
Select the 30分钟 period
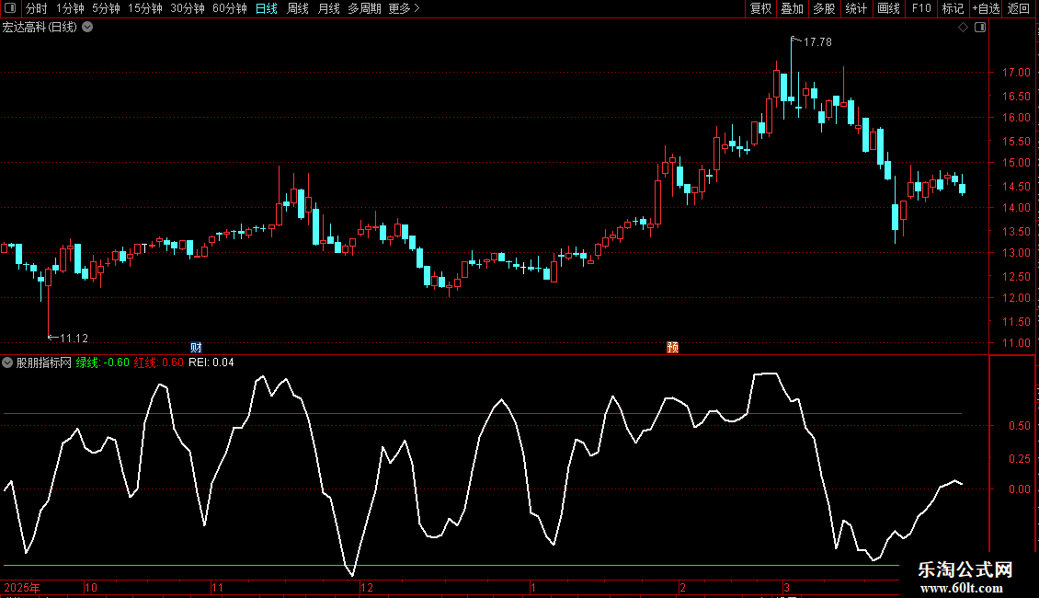pyautogui.click(x=188, y=8)
